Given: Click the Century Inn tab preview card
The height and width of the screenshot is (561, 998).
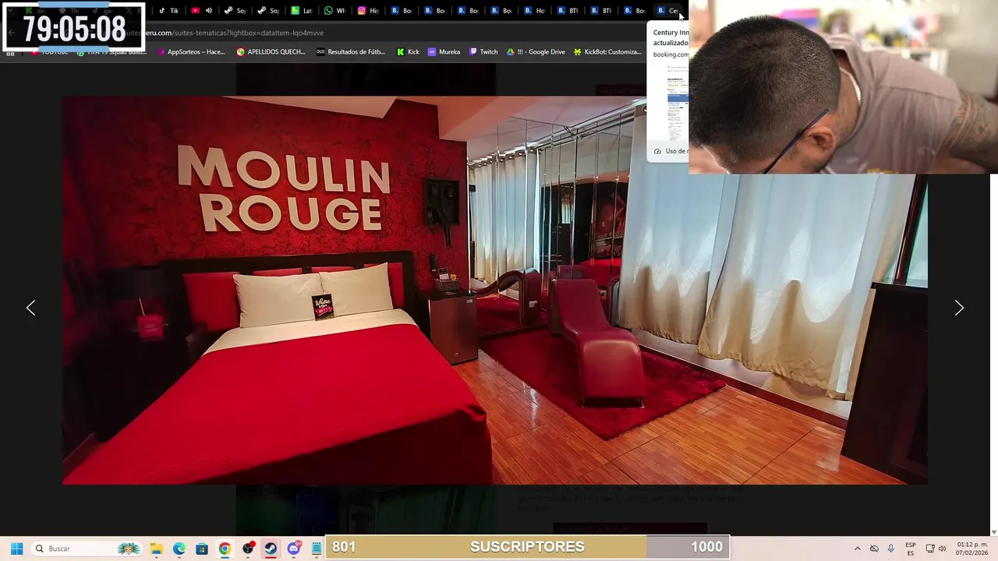Looking at the screenshot, I should pos(668,91).
